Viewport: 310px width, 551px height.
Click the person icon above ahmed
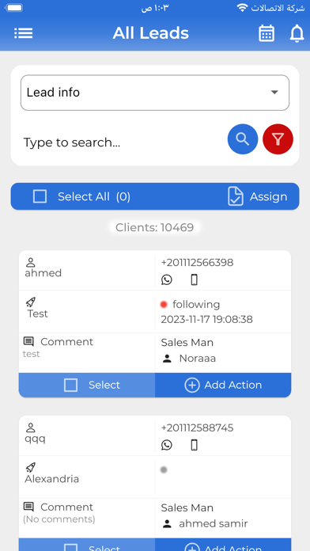31,262
